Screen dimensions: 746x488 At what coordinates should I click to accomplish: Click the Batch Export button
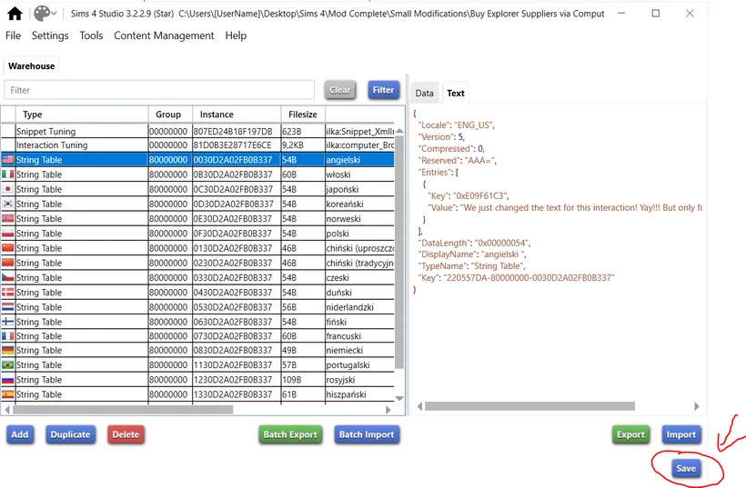[290, 434]
